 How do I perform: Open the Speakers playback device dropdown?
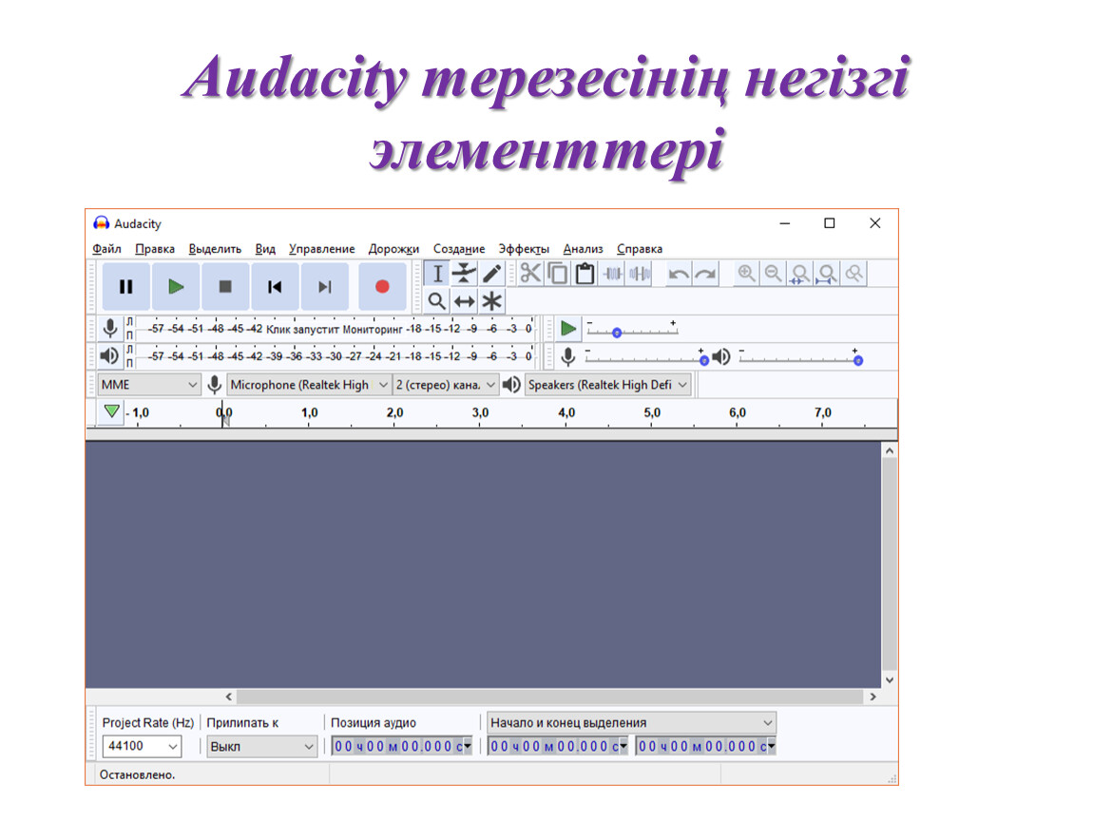(607, 385)
